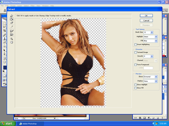Select the Cleanup tool
169x126 pixels.
12,31
